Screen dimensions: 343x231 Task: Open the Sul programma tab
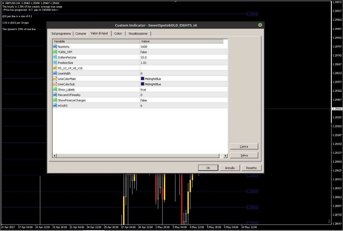click(61, 34)
